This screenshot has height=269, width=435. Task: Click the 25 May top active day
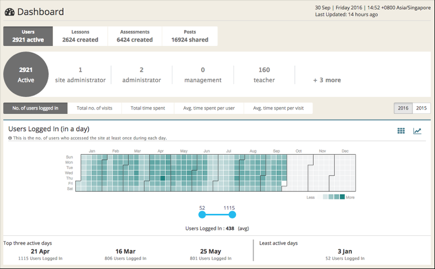[210, 251]
